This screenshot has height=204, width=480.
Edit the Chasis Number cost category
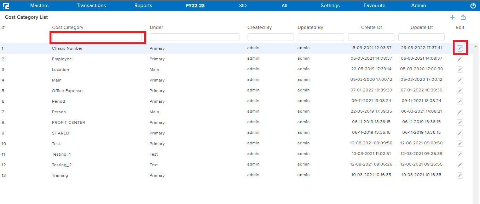tap(459, 48)
